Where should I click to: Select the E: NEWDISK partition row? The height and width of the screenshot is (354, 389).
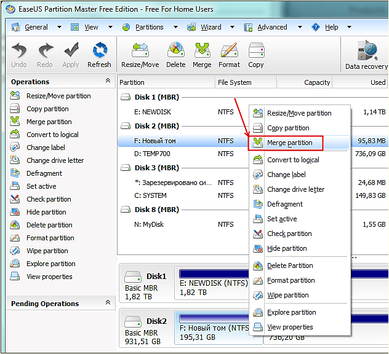click(183, 112)
